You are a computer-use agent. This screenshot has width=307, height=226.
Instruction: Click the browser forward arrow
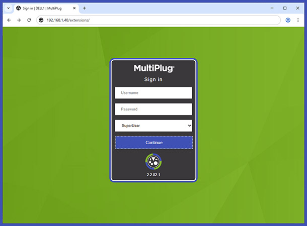[x=19, y=20]
